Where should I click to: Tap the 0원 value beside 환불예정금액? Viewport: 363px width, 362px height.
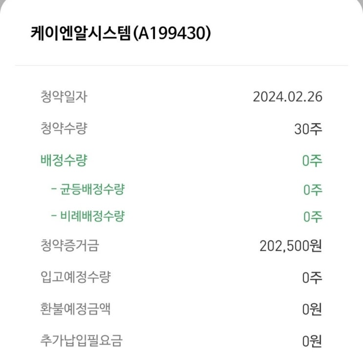click(312, 309)
